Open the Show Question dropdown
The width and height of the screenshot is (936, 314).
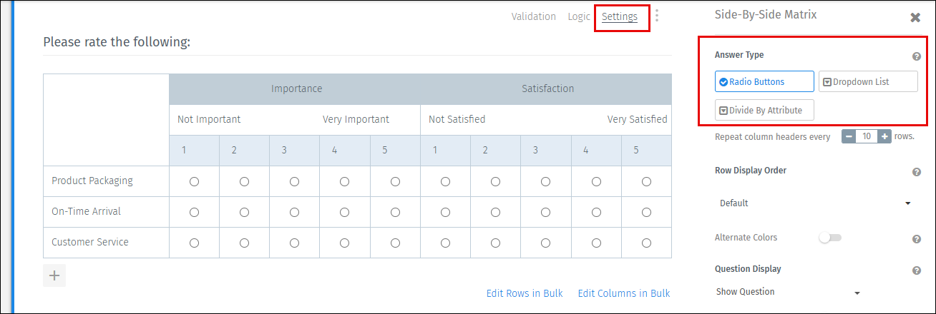point(789,292)
